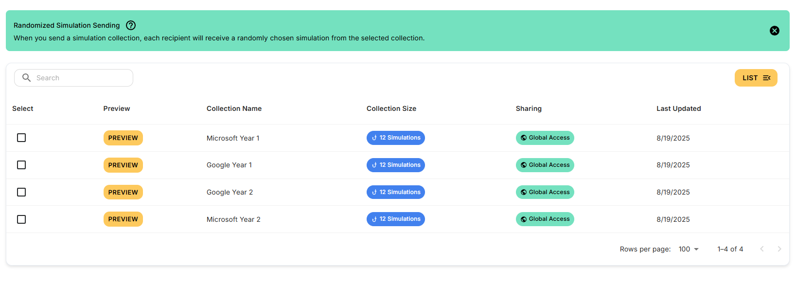This screenshot has width=796, height=286.
Task: Check the Microsoft Year 2 row checkbox
Action: pos(21,219)
